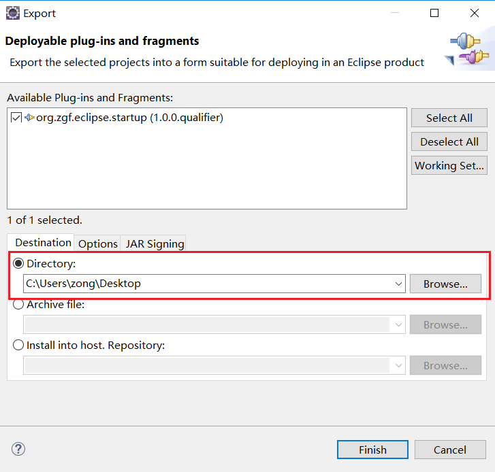Click the plug-in icon beside org.zgf.eclipse.startup
495x472 pixels.
[30, 118]
